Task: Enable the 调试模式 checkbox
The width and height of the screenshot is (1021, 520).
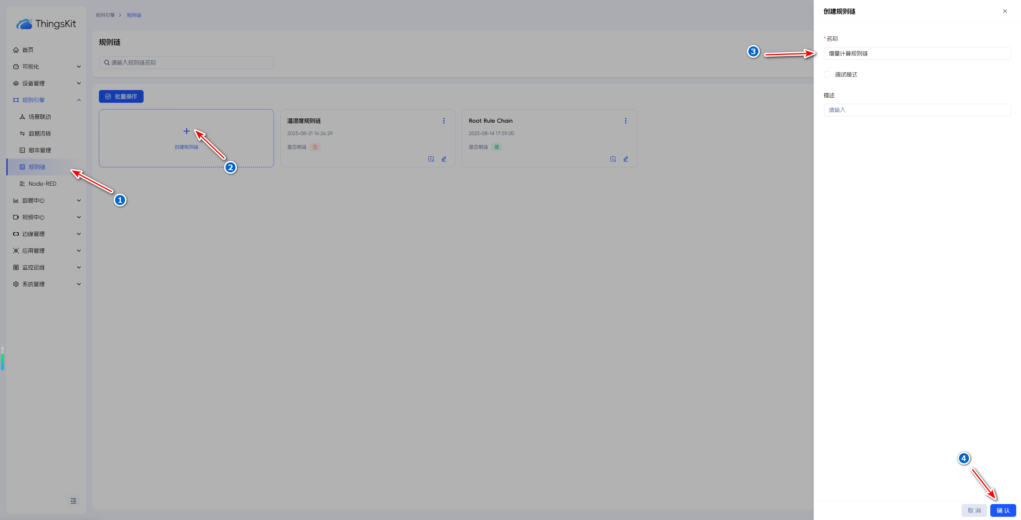Action: coord(827,75)
